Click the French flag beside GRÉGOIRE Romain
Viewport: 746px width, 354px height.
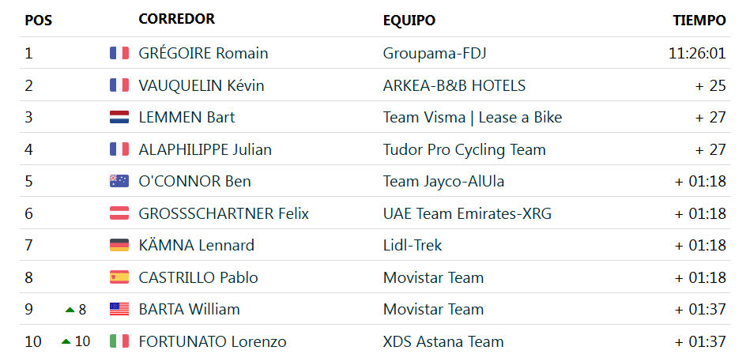[x=119, y=53]
